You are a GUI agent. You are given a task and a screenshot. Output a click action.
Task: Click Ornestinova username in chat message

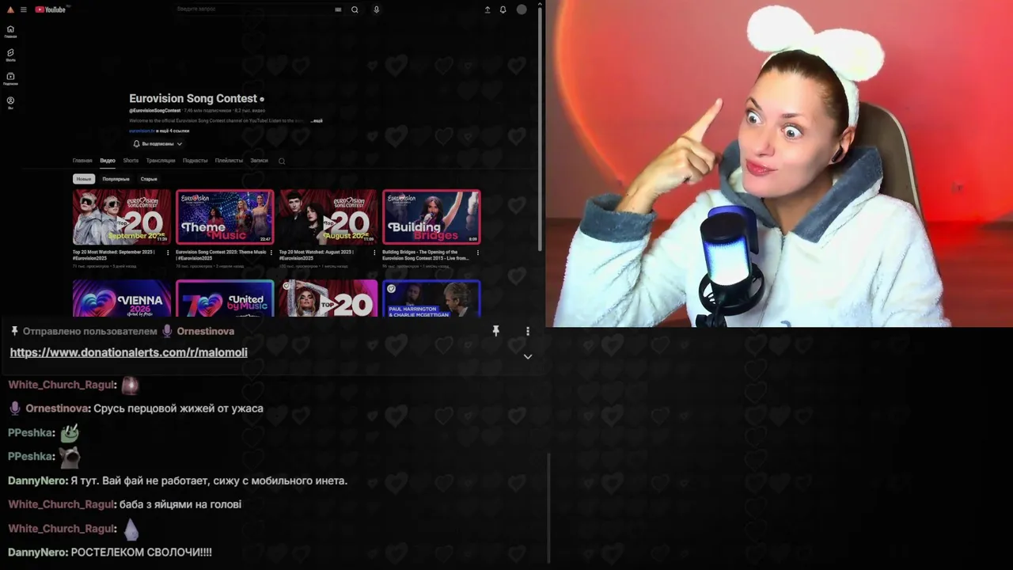[x=58, y=408]
